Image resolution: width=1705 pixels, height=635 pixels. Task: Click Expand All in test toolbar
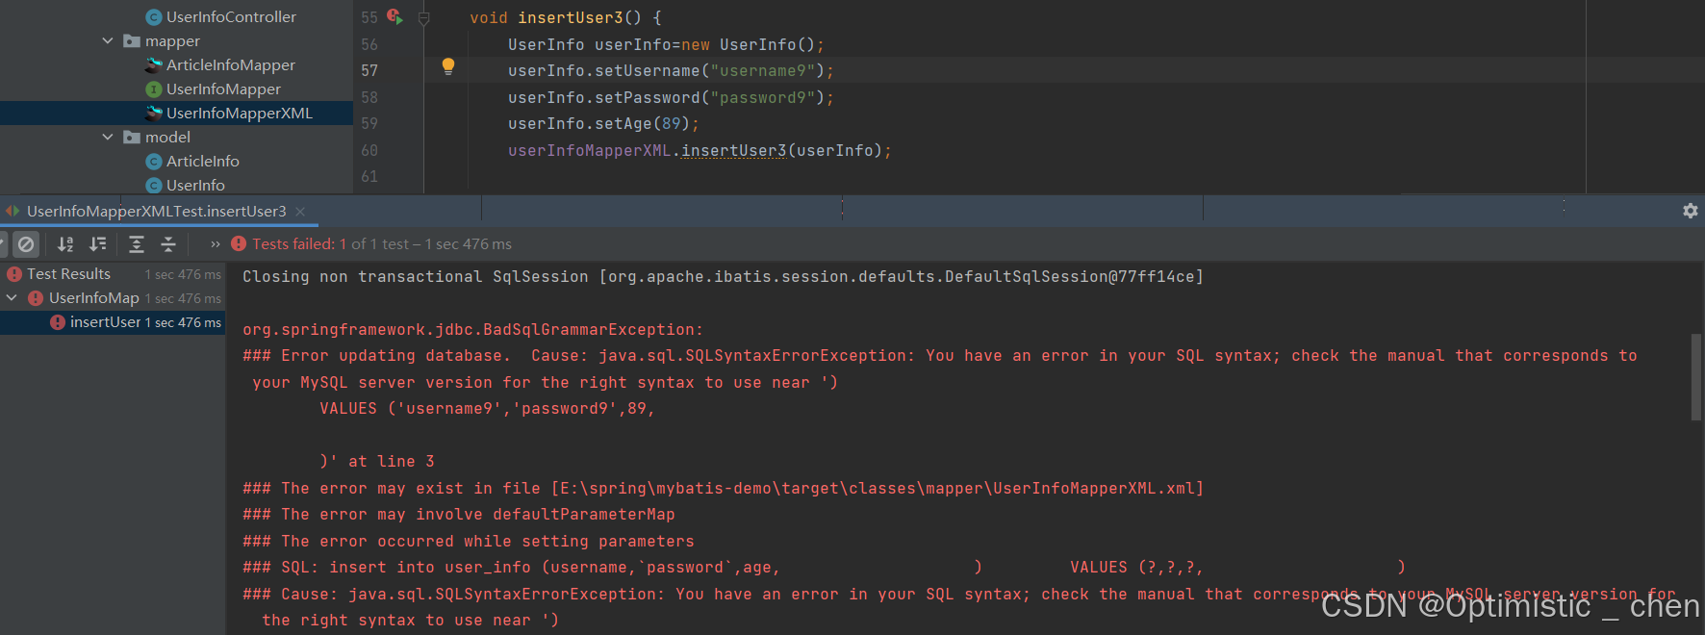tap(137, 244)
